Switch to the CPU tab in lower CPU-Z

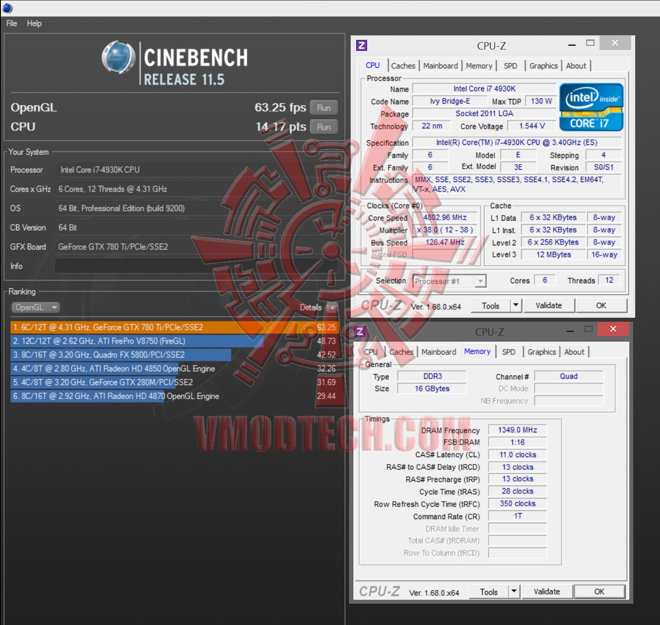point(371,352)
